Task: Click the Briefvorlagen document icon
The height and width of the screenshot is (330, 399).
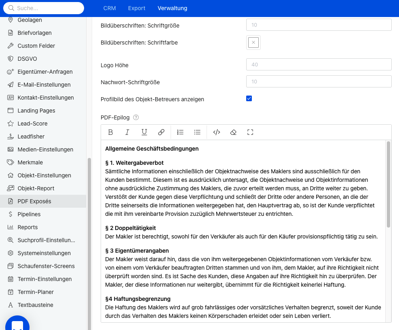Action: point(11,33)
